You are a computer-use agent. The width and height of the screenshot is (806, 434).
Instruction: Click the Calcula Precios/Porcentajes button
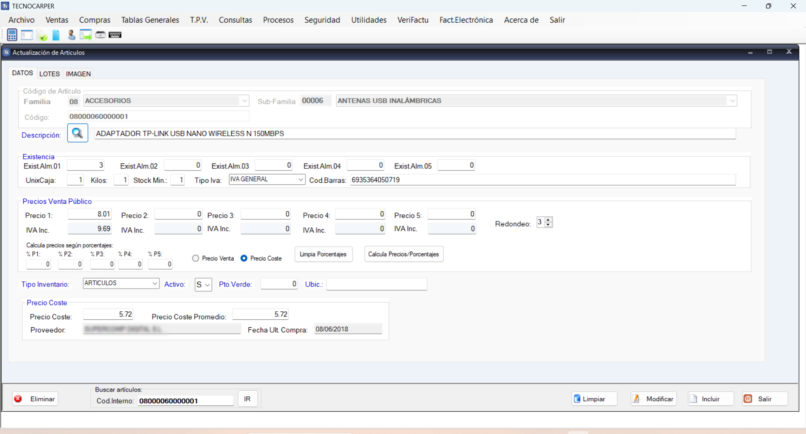(x=403, y=254)
